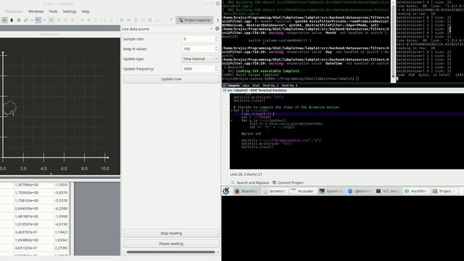Decrease Keep N values with down arrow
The image size is (464, 261).
coord(216,51)
